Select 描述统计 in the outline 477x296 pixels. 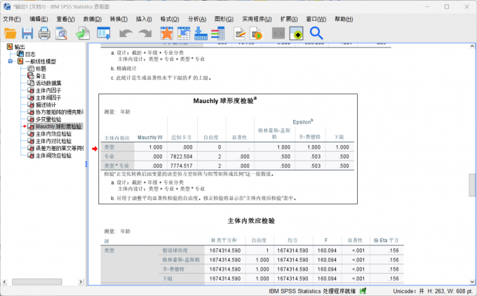point(49,105)
